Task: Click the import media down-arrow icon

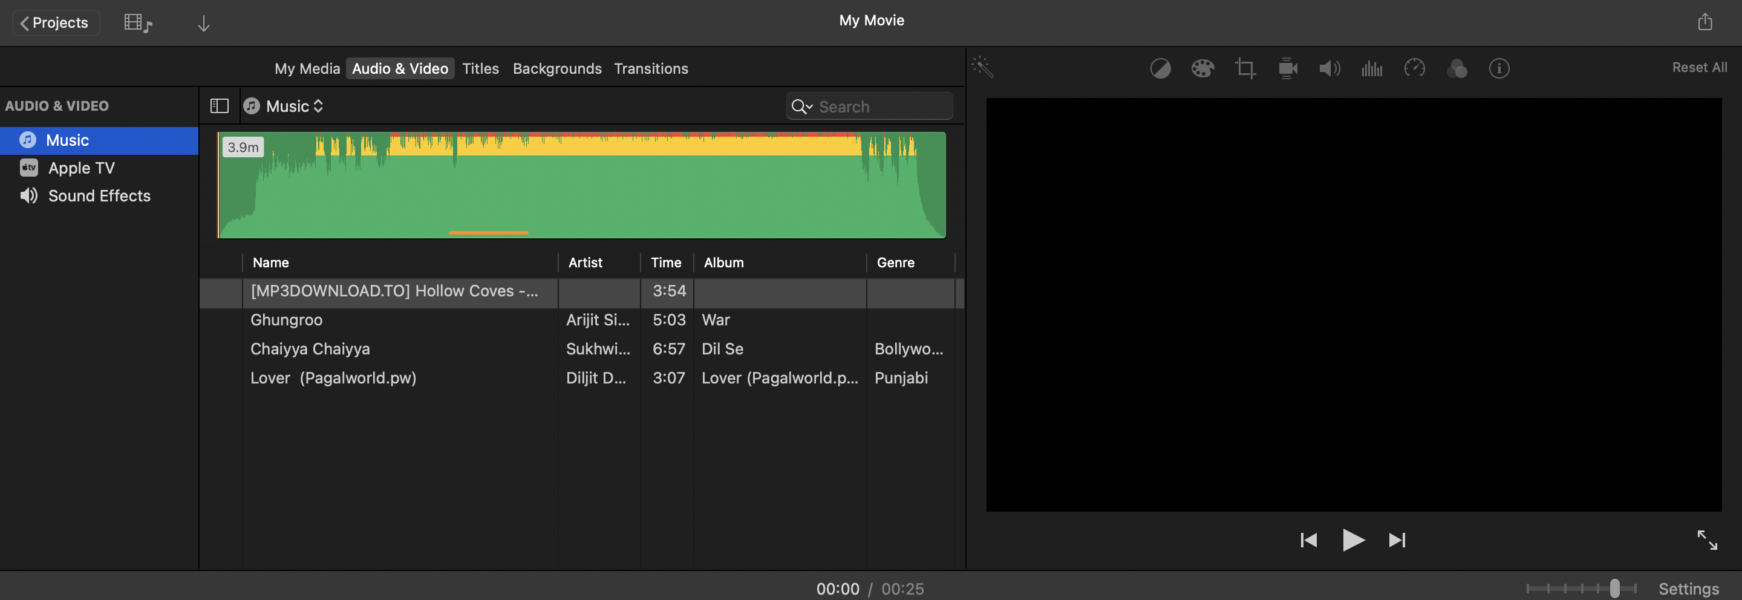Action: tap(204, 22)
